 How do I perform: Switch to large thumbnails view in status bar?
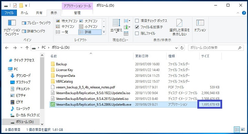coord(242,130)
